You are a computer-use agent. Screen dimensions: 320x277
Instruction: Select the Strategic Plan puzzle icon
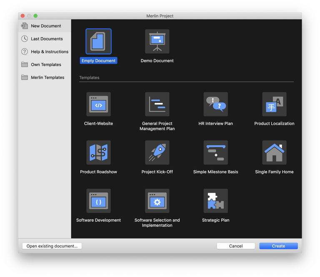215,201
